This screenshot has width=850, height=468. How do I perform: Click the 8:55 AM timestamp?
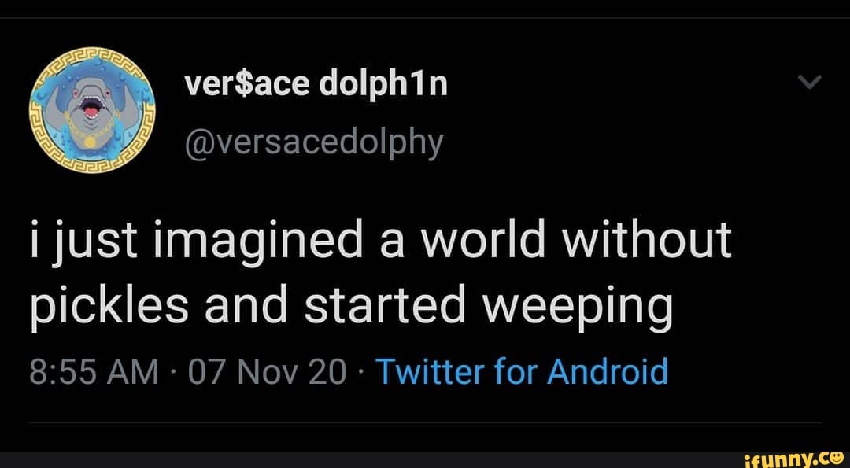tap(92, 371)
